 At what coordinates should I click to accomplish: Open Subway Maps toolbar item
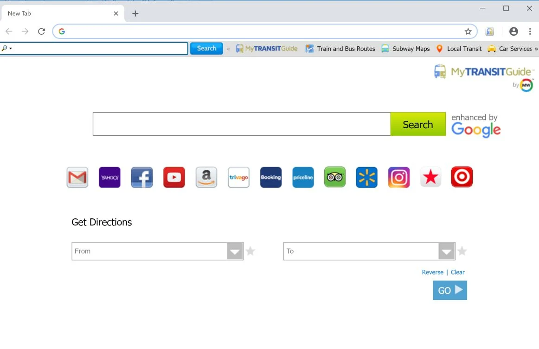point(405,49)
